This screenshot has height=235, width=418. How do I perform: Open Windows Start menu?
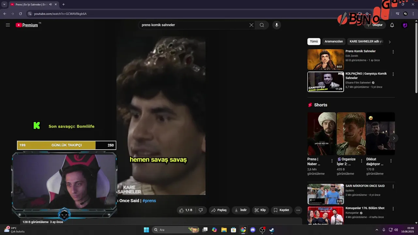(x=146, y=230)
